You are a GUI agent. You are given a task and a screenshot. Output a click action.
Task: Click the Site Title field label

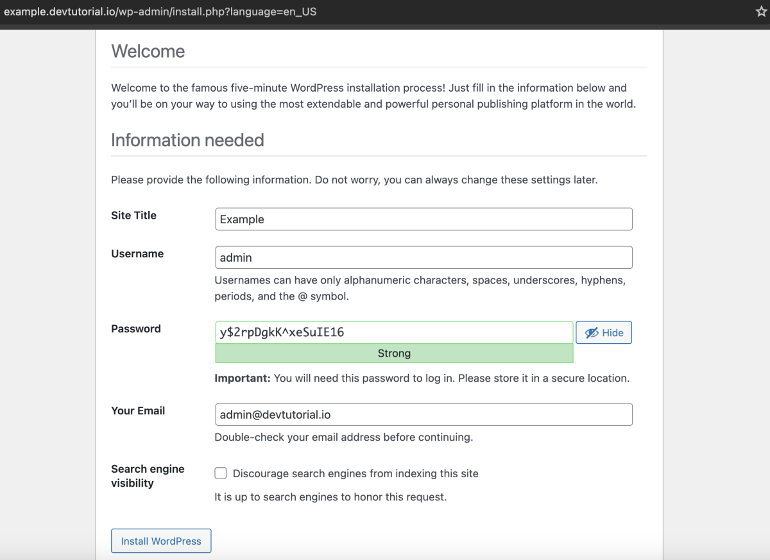click(133, 216)
